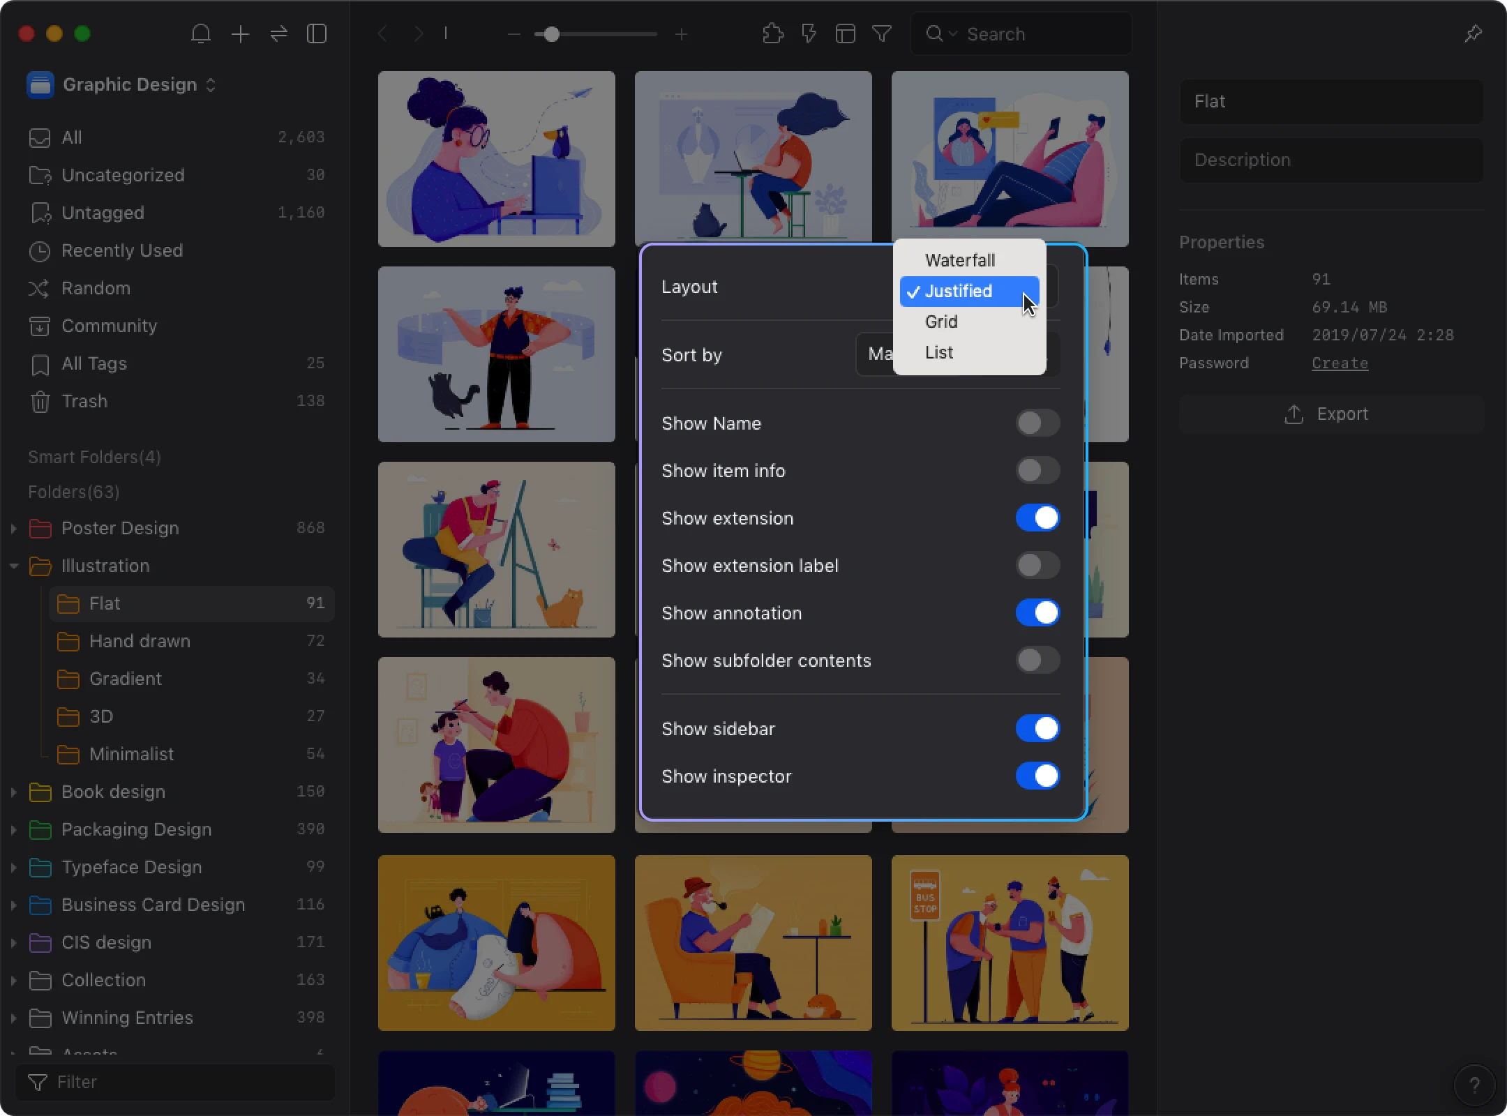
Task: Select the Minimalist folder
Action: point(192,754)
